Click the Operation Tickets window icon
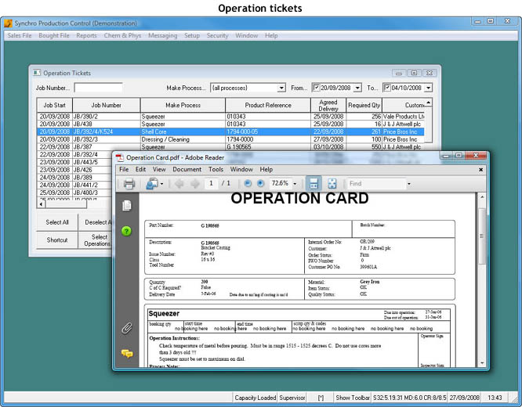522x407 pixels. [37, 73]
